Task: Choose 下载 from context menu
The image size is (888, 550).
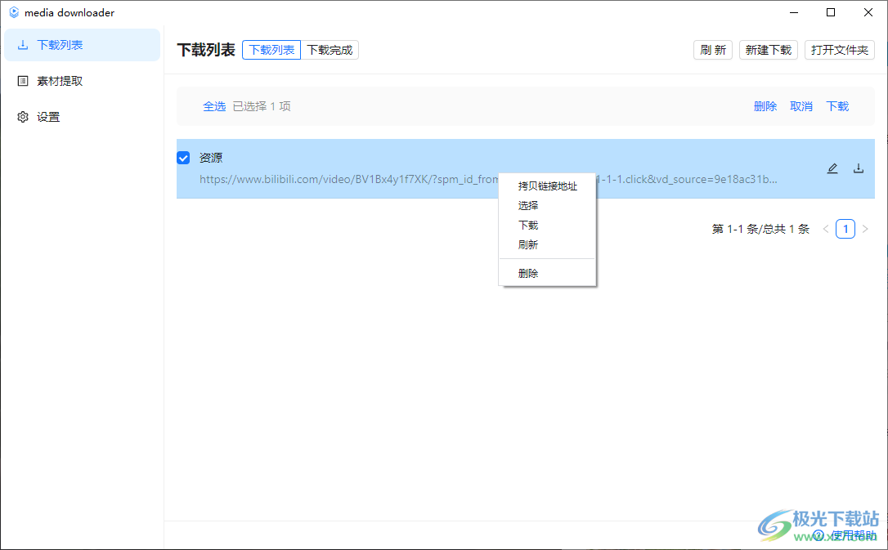Action: click(x=547, y=226)
